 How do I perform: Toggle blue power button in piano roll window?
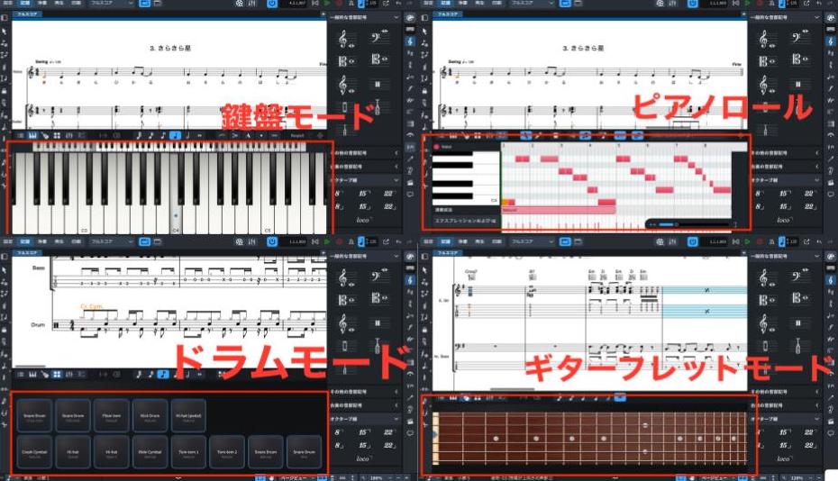click(x=693, y=4)
